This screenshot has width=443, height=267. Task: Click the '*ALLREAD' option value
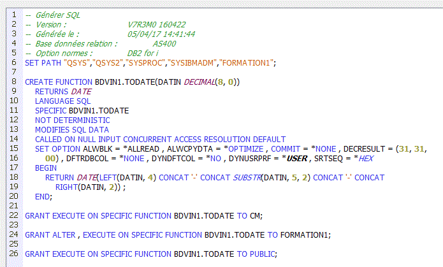pyautogui.click(x=141, y=149)
